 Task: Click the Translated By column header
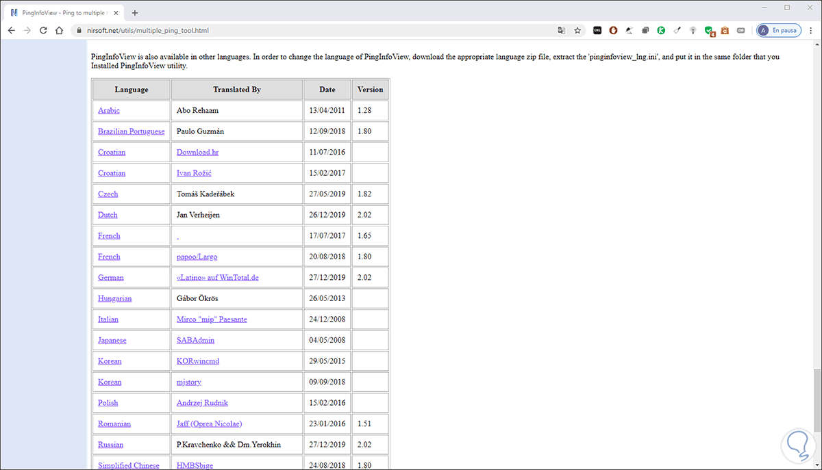tap(237, 90)
